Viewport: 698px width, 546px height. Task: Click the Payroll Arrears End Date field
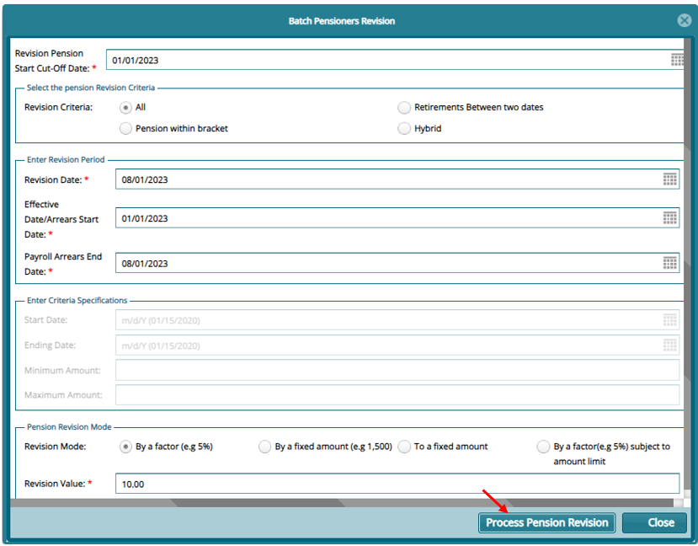pos(387,264)
